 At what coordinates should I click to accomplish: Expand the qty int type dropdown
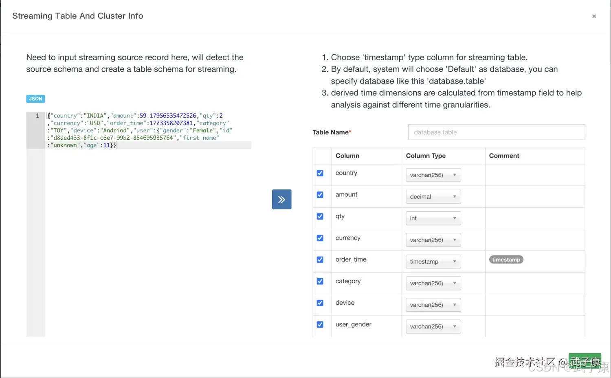tap(433, 218)
